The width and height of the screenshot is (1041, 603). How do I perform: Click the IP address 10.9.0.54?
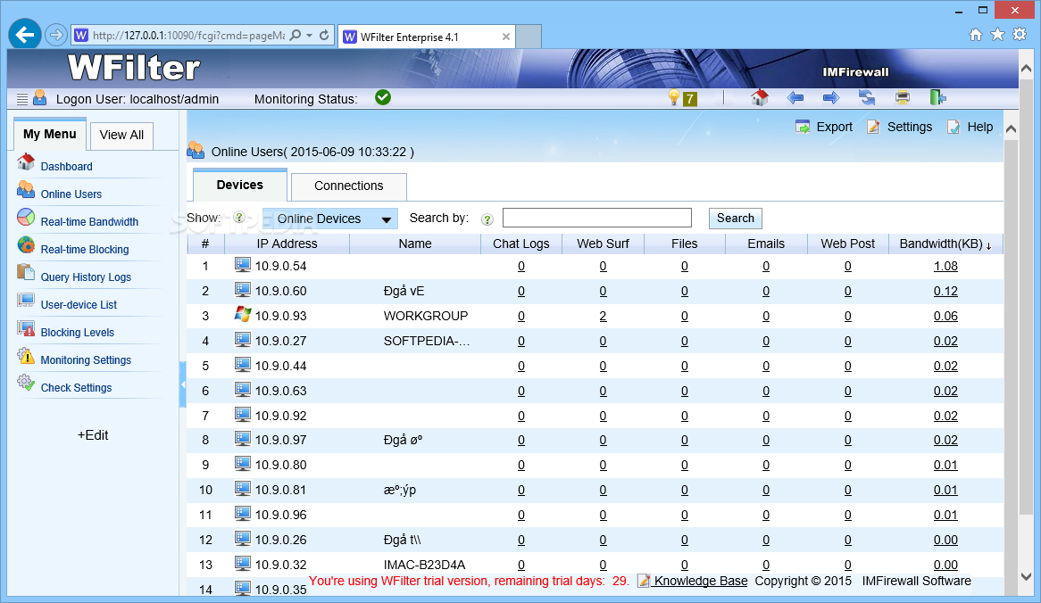click(281, 267)
